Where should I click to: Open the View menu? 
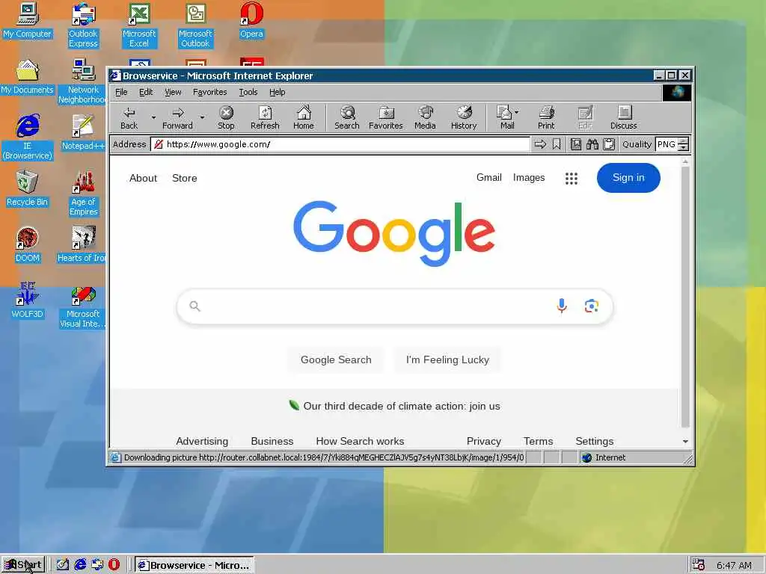(x=173, y=92)
